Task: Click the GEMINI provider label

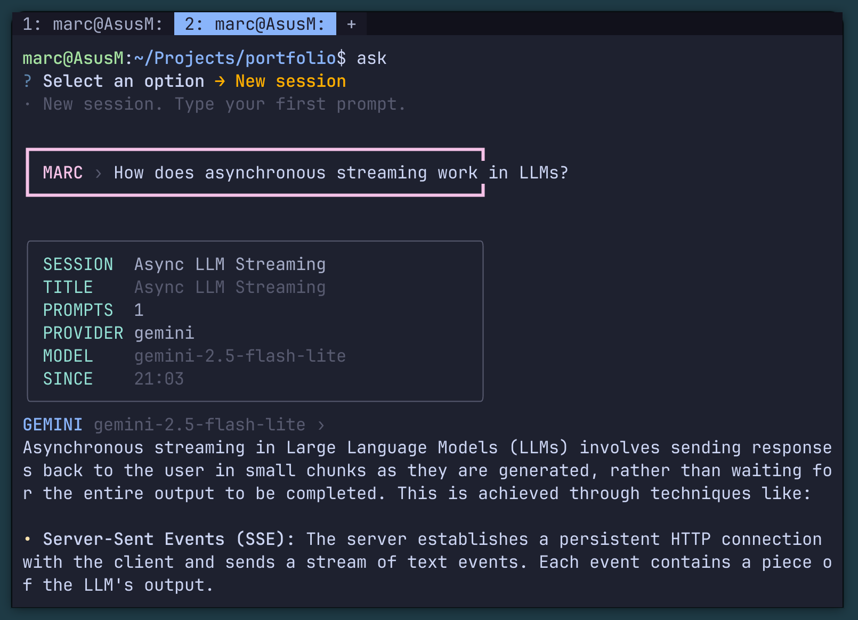Action: click(52, 424)
